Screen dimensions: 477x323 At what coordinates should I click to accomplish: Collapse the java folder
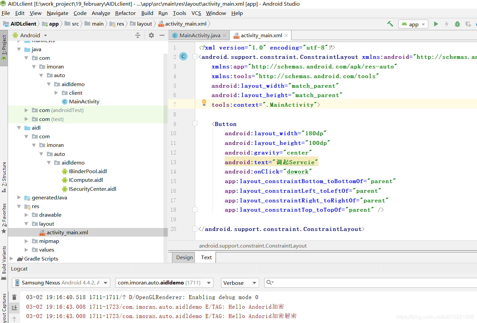click(19, 49)
